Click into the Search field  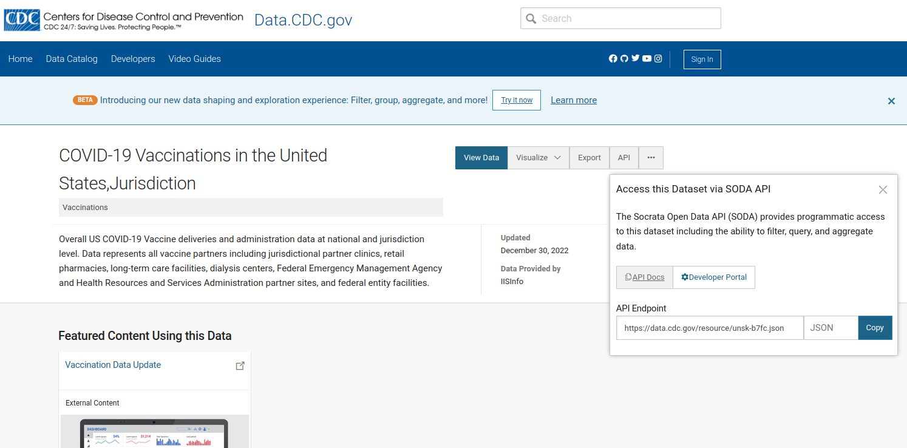coord(620,18)
